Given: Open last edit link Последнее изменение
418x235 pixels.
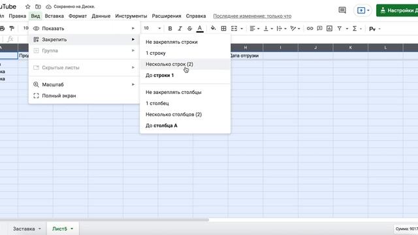Looking at the screenshot, I should pos(252,16).
